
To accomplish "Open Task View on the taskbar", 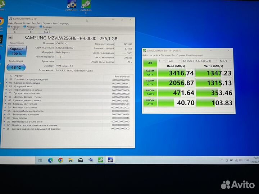I will click(40, 160).
